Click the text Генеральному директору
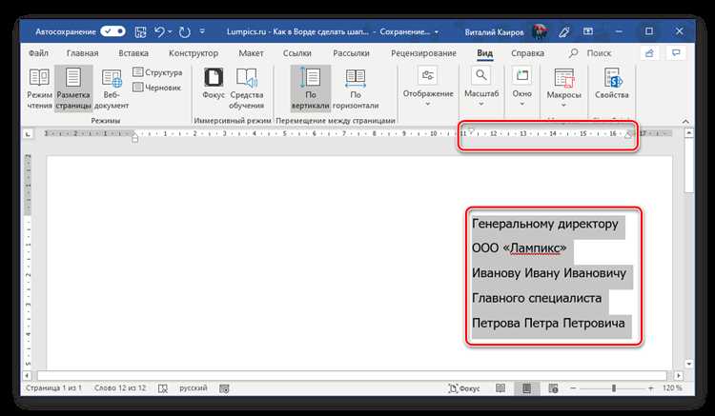Screen dimensions: 715x416 tap(545, 224)
